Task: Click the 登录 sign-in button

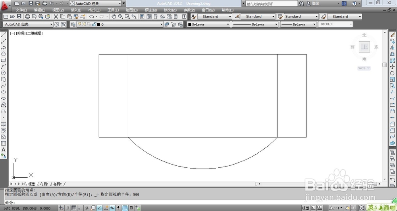Action: pyautogui.click(x=313, y=4)
